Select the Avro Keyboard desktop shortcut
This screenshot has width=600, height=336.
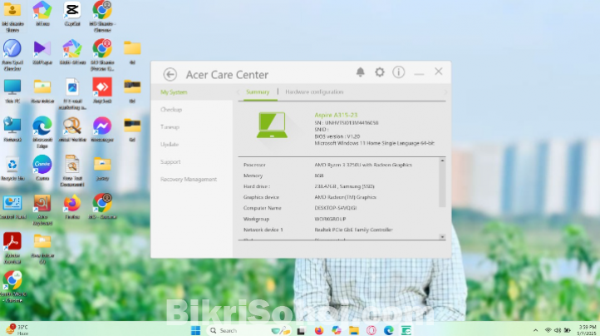[x=42, y=210]
